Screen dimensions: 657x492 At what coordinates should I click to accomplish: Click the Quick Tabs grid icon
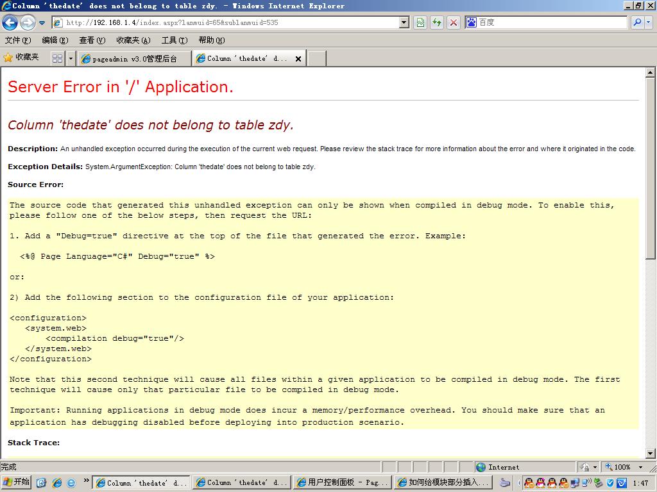point(57,58)
